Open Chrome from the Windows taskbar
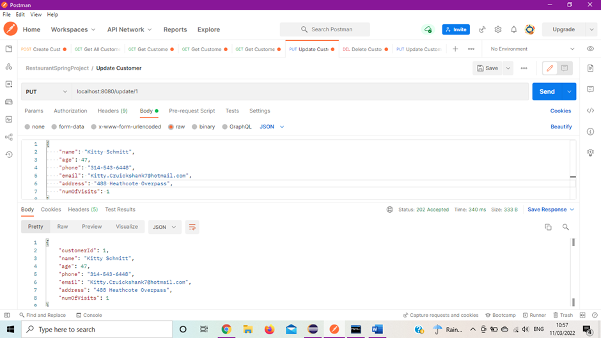The width and height of the screenshot is (601, 338). (226, 329)
